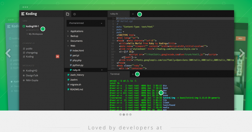Switch to the Terminal tab

[x=119, y=74]
